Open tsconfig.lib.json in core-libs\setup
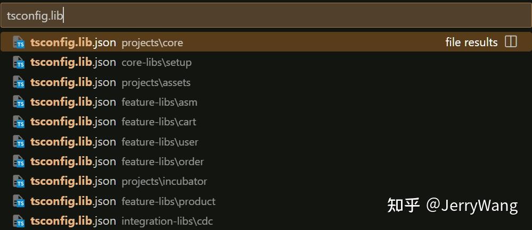The height and width of the screenshot is (230, 532). (x=73, y=62)
